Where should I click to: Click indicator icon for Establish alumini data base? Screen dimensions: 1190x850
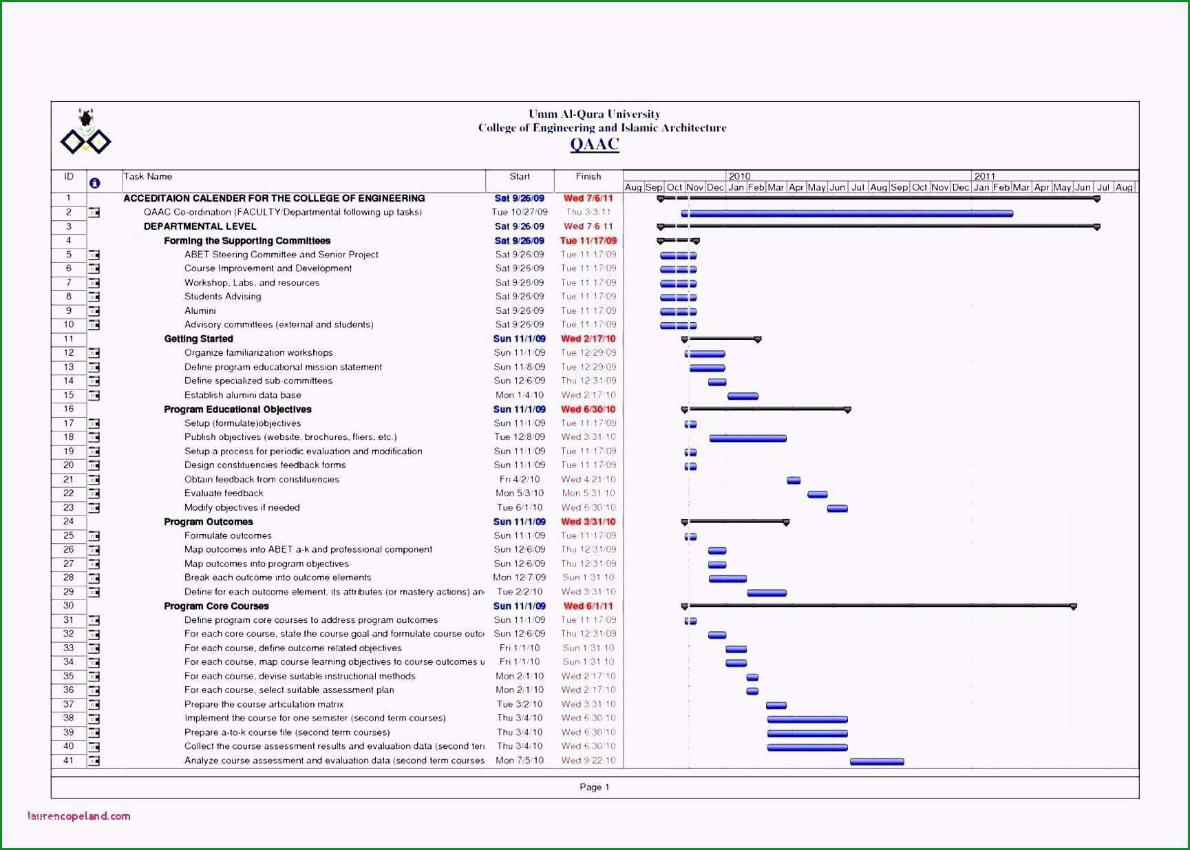coord(94,396)
